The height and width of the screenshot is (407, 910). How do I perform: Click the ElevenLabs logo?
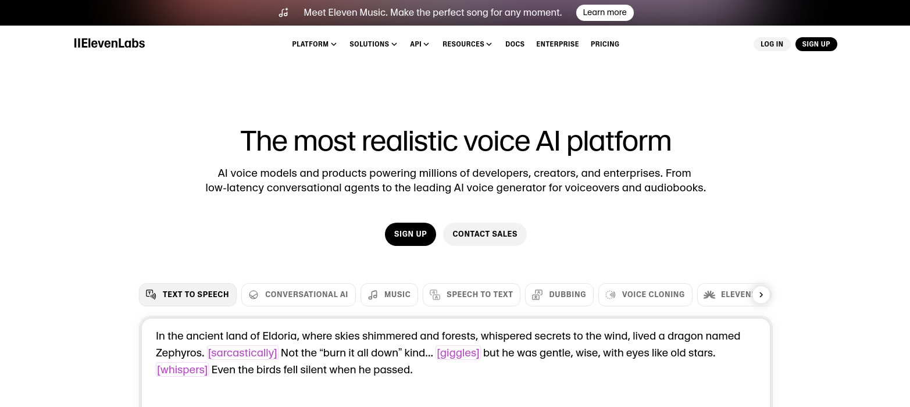pos(109,44)
